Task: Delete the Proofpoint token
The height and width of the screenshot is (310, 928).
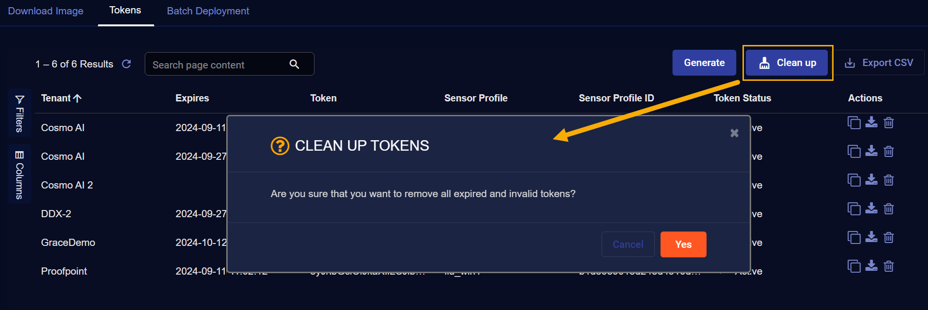Action: [889, 266]
